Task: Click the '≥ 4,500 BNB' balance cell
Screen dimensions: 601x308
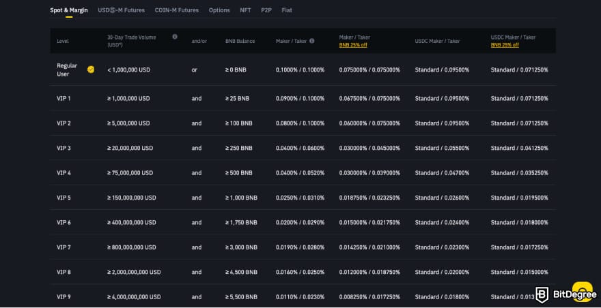Action: click(x=242, y=272)
